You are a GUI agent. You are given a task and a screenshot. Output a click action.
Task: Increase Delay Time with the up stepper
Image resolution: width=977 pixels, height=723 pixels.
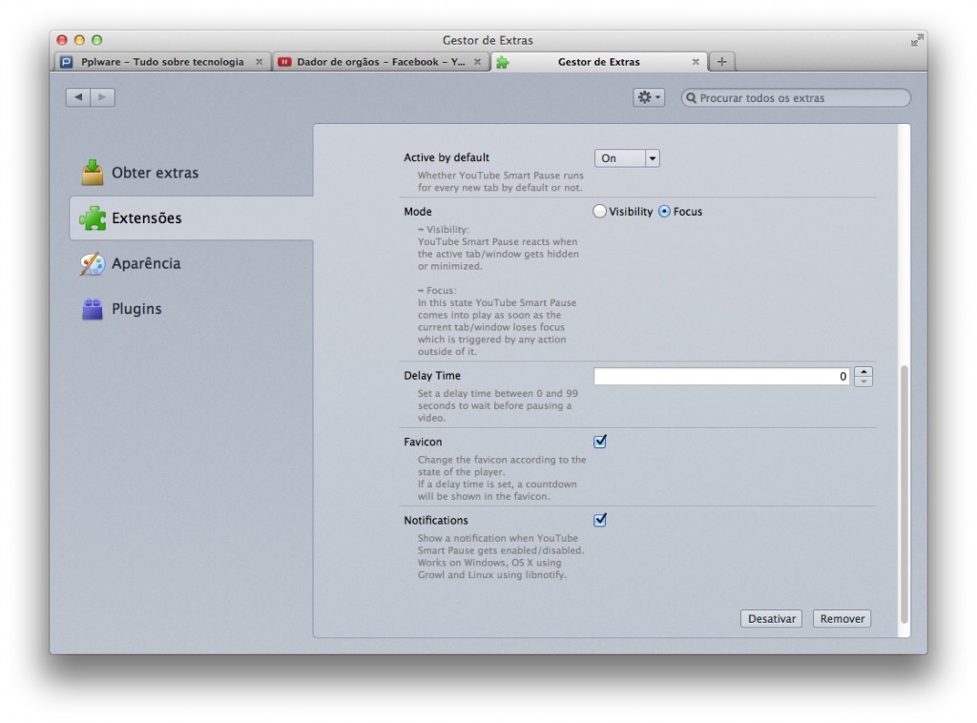(863, 372)
